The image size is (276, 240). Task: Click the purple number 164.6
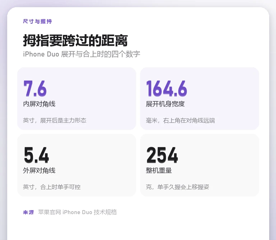click(166, 88)
